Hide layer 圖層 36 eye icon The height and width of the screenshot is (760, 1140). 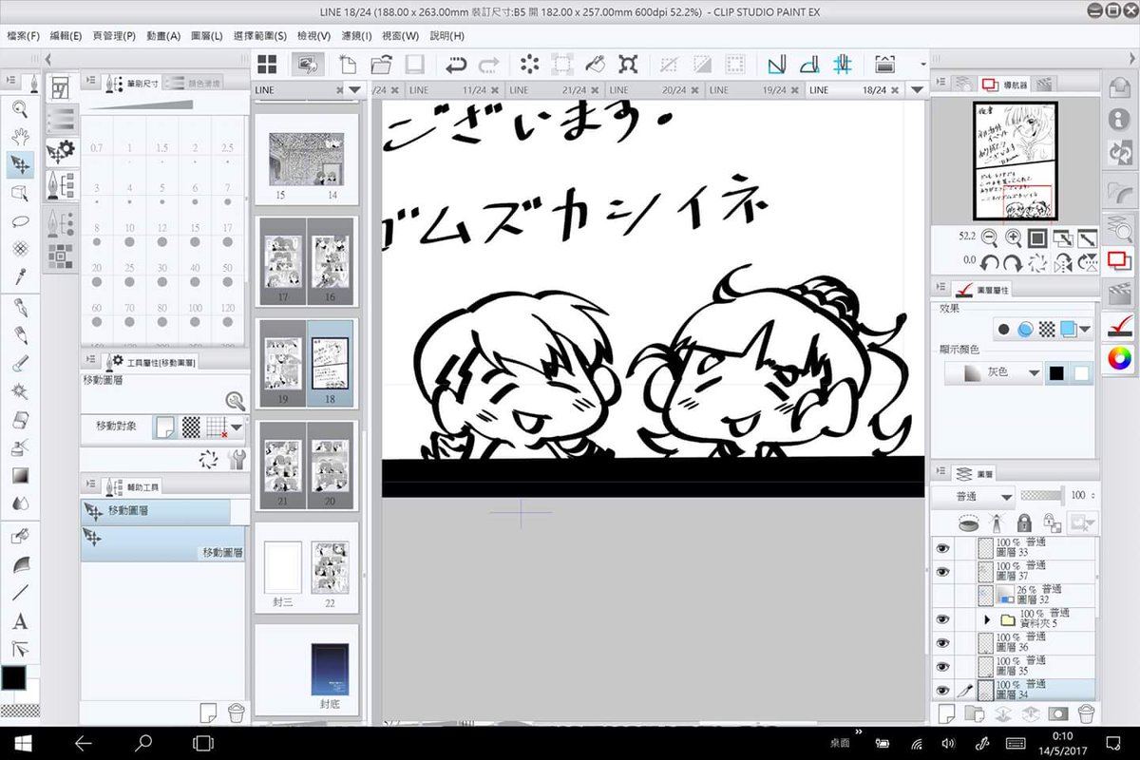tap(942, 643)
